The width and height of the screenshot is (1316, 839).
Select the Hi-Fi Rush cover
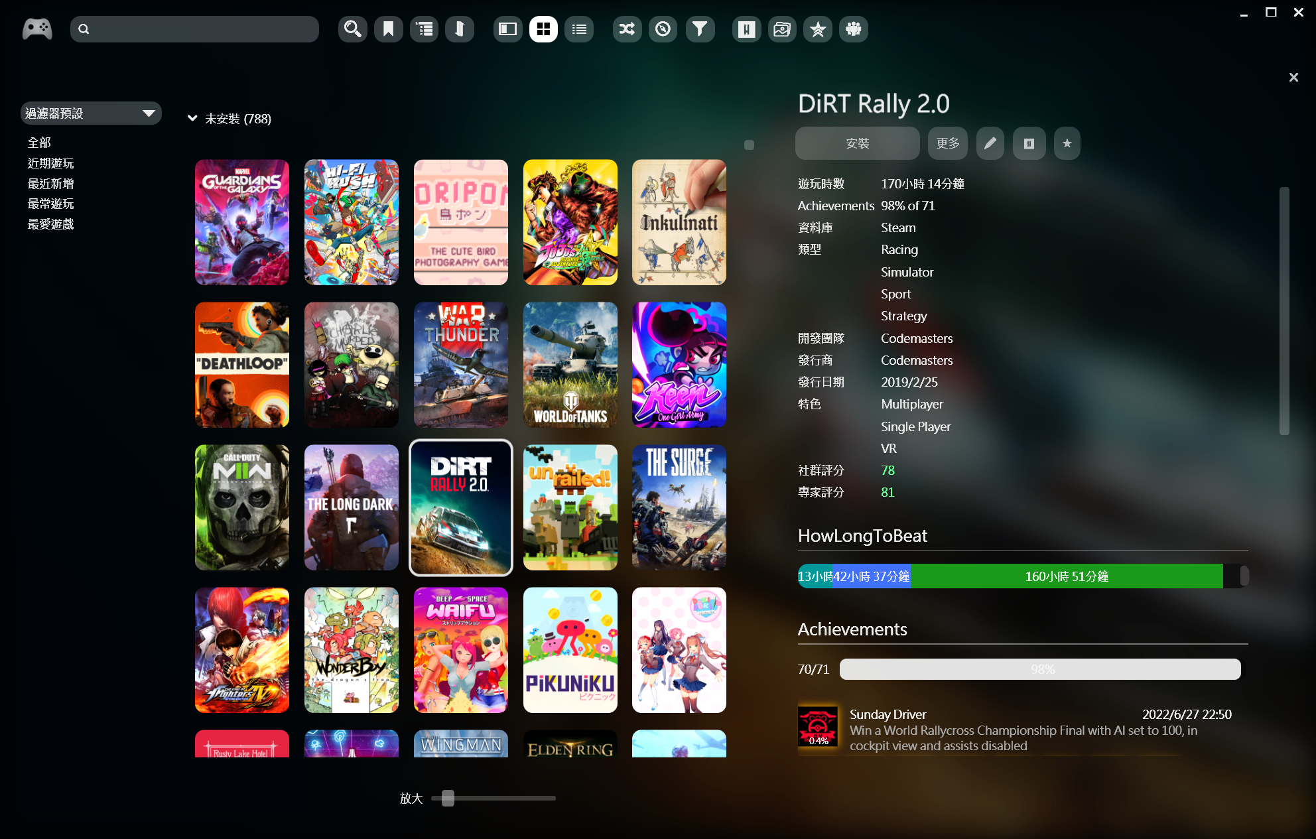click(352, 222)
